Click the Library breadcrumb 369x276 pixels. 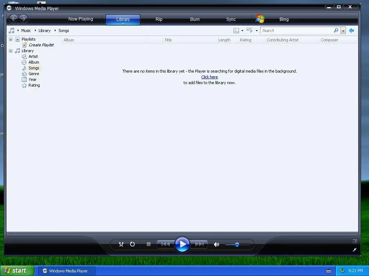pyautogui.click(x=44, y=31)
